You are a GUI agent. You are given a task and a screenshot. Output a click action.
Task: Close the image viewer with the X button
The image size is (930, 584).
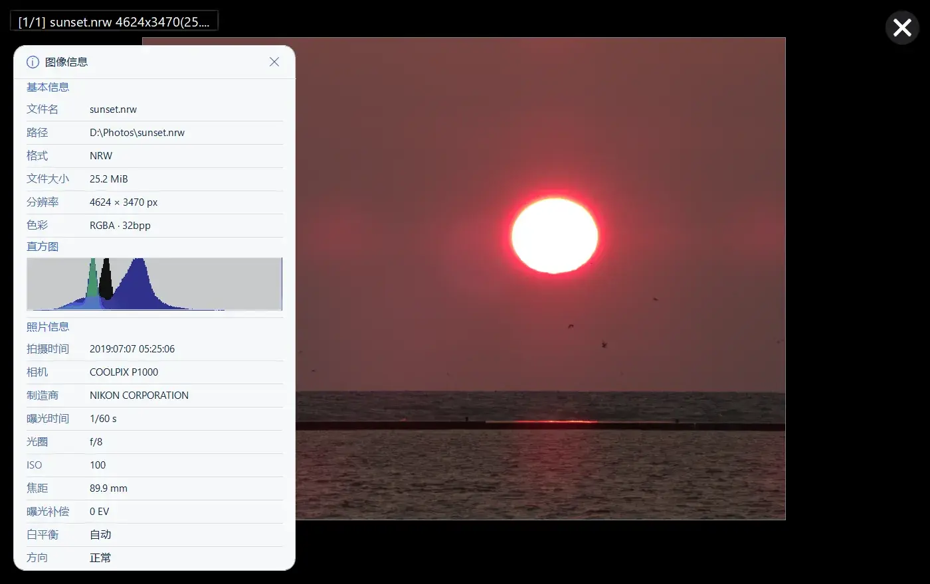[902, 27]
